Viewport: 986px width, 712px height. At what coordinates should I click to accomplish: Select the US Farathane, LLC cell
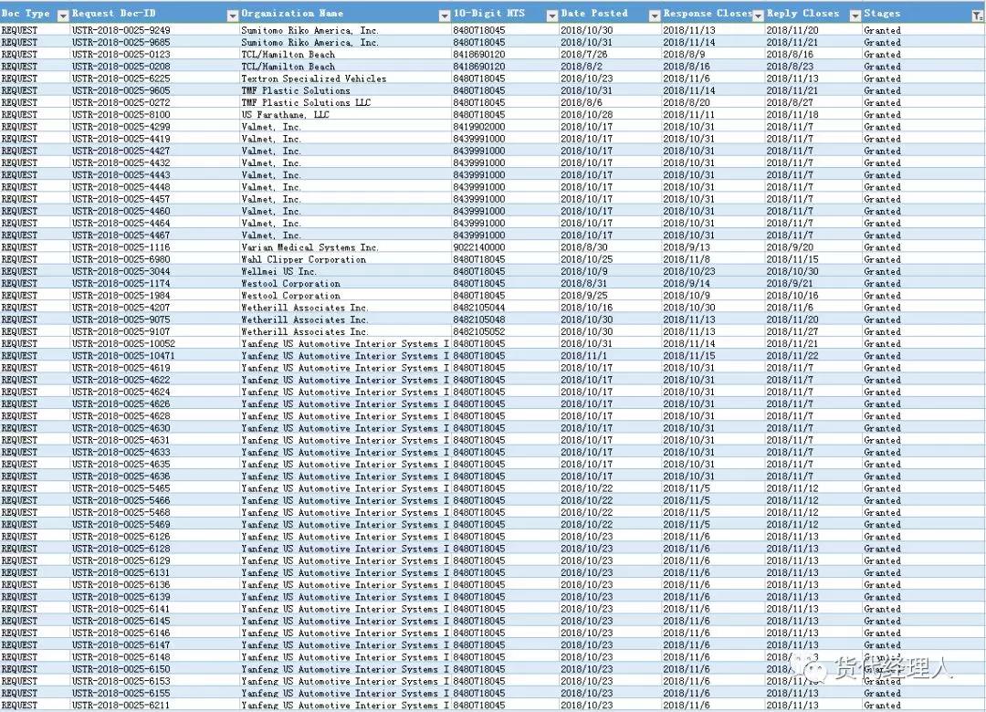[345, 114]
